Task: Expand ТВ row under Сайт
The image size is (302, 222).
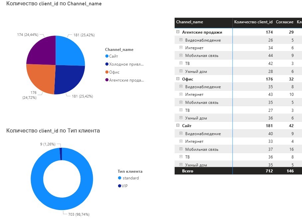Action: pos(181,157)
